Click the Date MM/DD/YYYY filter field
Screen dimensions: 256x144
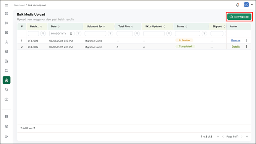(x=62, y=33)
